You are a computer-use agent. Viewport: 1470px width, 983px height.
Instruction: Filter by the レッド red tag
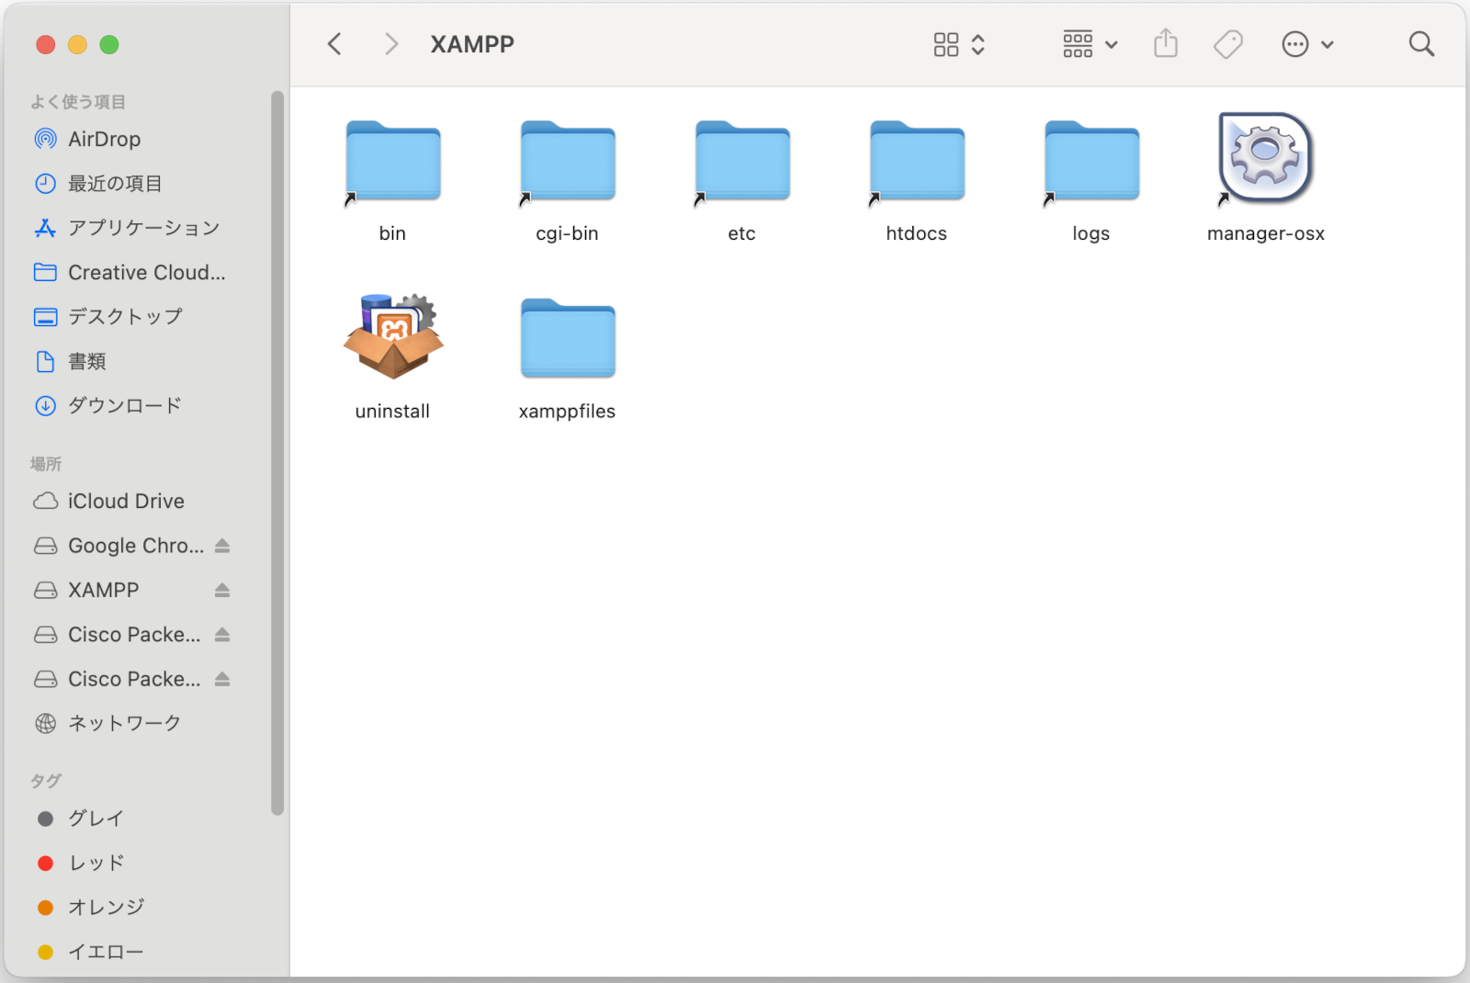pyautogui.click(x=96, y=864)
